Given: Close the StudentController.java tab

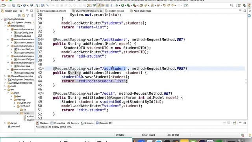Looking at the screenshot, I should coord(101,11).
